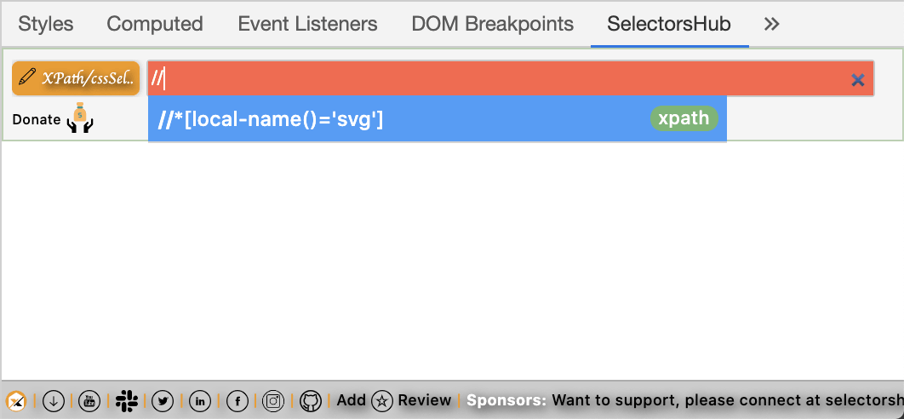Click the SelectorsHub logo icon in footer
Viewport: 904px width, 419px height.
point(16,400)
